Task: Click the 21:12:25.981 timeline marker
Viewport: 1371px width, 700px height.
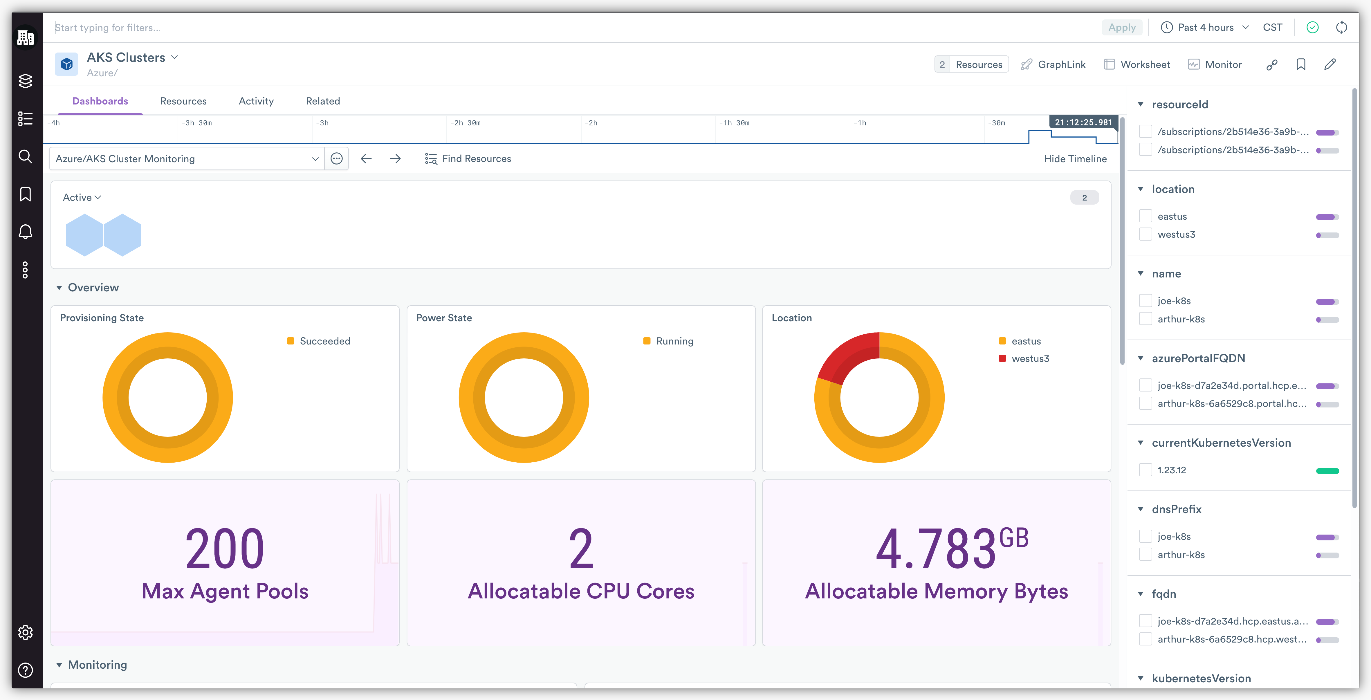Action: click(x=1083, y=122)
